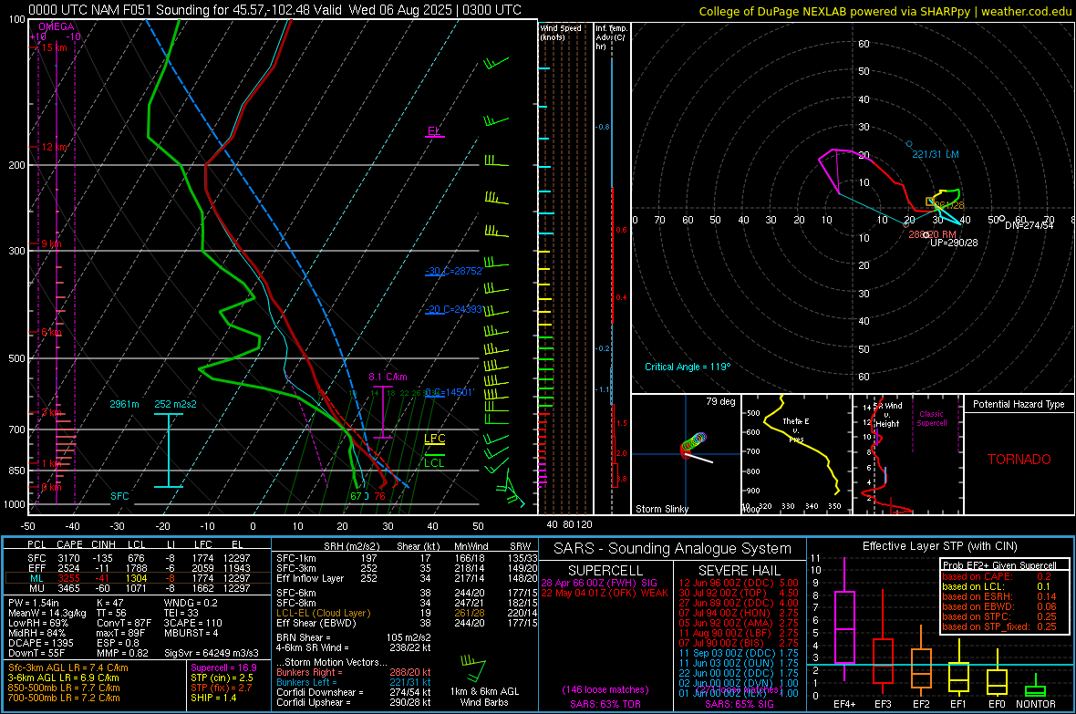Click the SigSvr = 64249 m3/s3 value

[212, 653]
